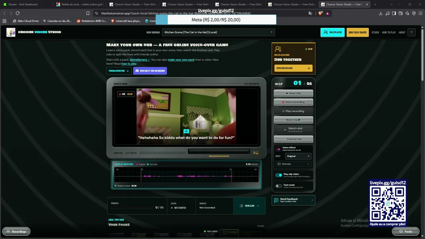This screenshot has width=425, height=239.
Task: Open the Windows apps grid icon in bookmarks bar
Action: pos(4,21)
